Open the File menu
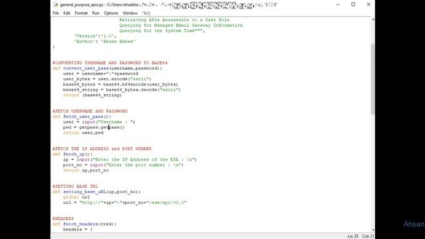 click(x=56, y=13)
